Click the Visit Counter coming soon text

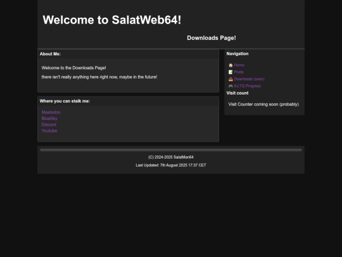click(263, 105)
